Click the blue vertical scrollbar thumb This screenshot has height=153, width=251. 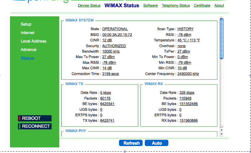222,27
